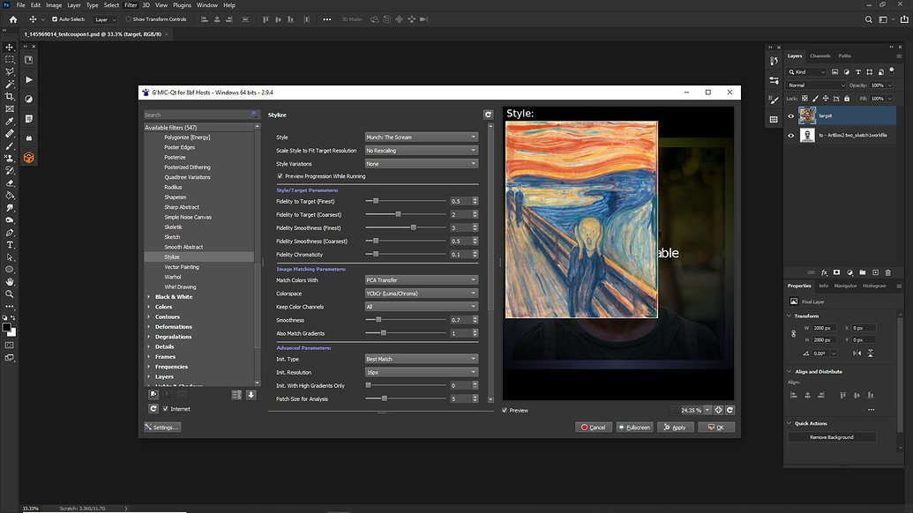Screen dimensions: 913x513
Task: Select the Crop tool in Photoshop toolbar
Action: pyautogui.click(x=10, y=96)
